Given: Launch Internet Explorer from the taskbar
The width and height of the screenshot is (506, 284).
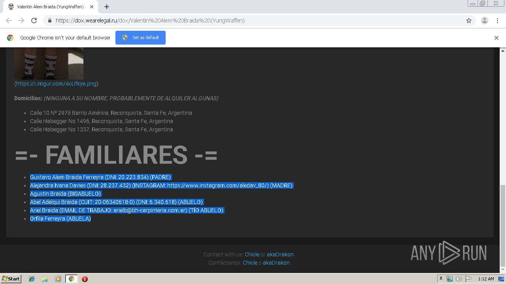Looking at the screenshot, I should 32,279.
